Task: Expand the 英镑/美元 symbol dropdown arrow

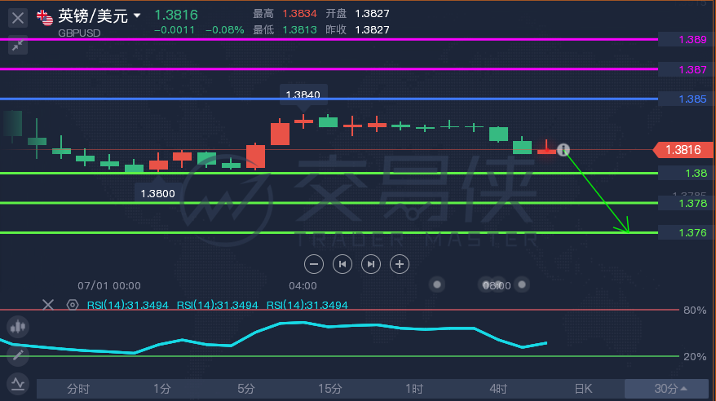Action: (x=136, y=16)
